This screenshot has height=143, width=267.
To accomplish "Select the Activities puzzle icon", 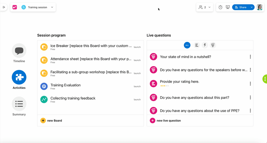I will click(x=19, y=77).
